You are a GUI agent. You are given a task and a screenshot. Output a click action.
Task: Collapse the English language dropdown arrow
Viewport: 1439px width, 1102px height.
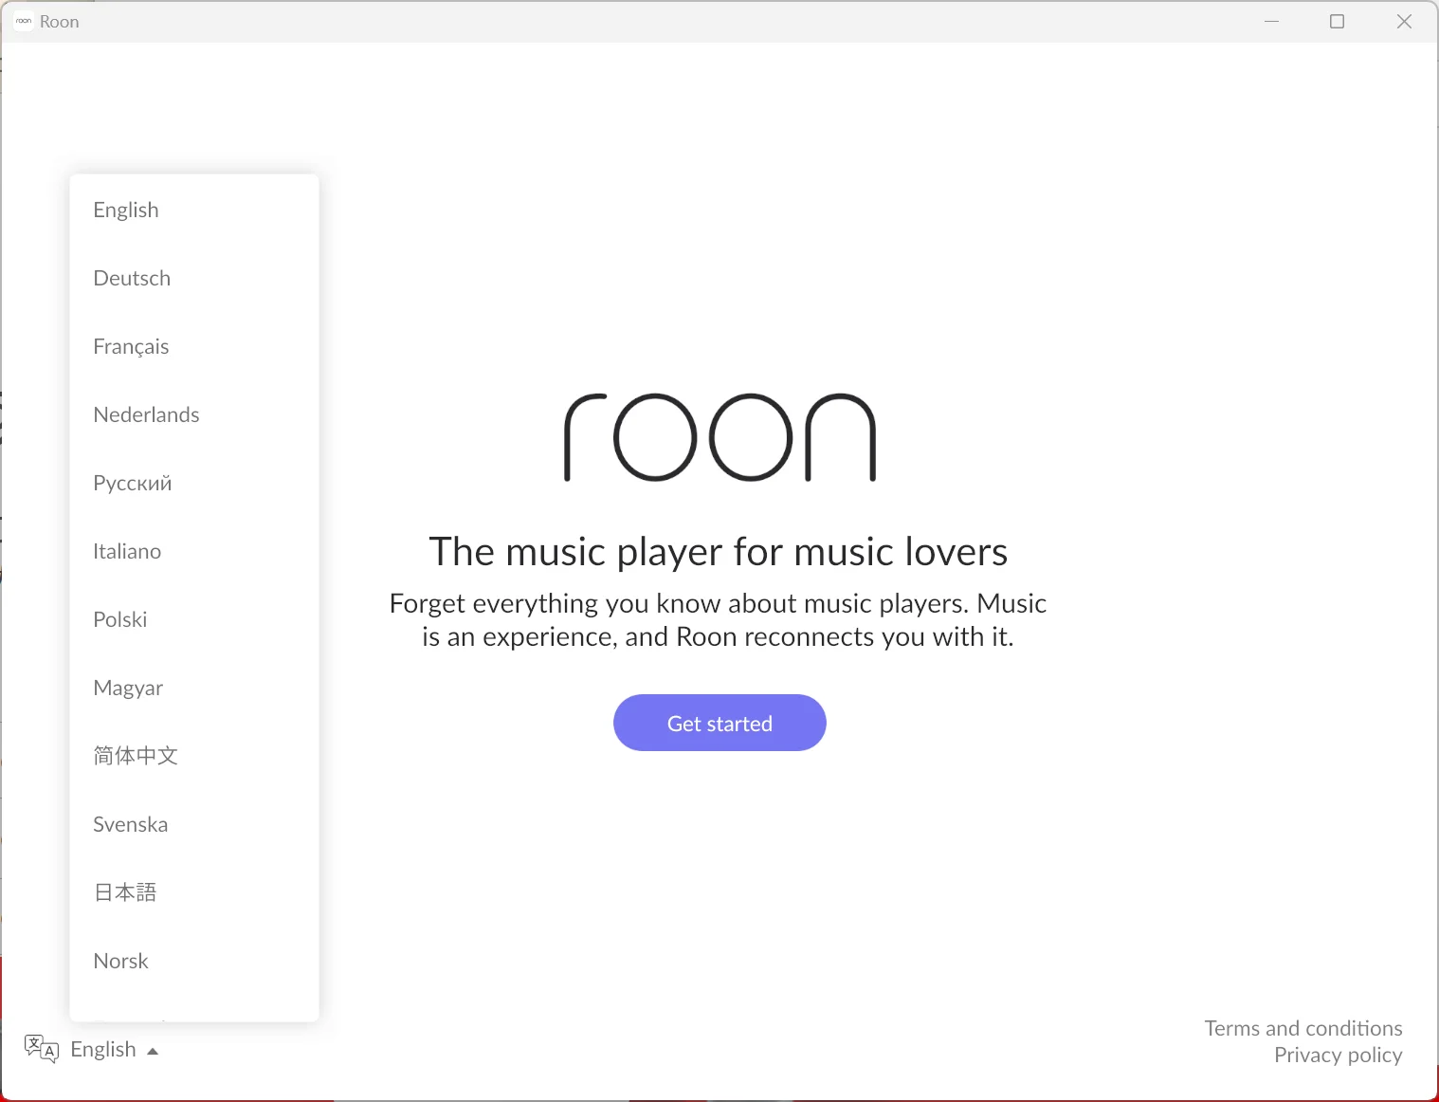point(153,1051)
